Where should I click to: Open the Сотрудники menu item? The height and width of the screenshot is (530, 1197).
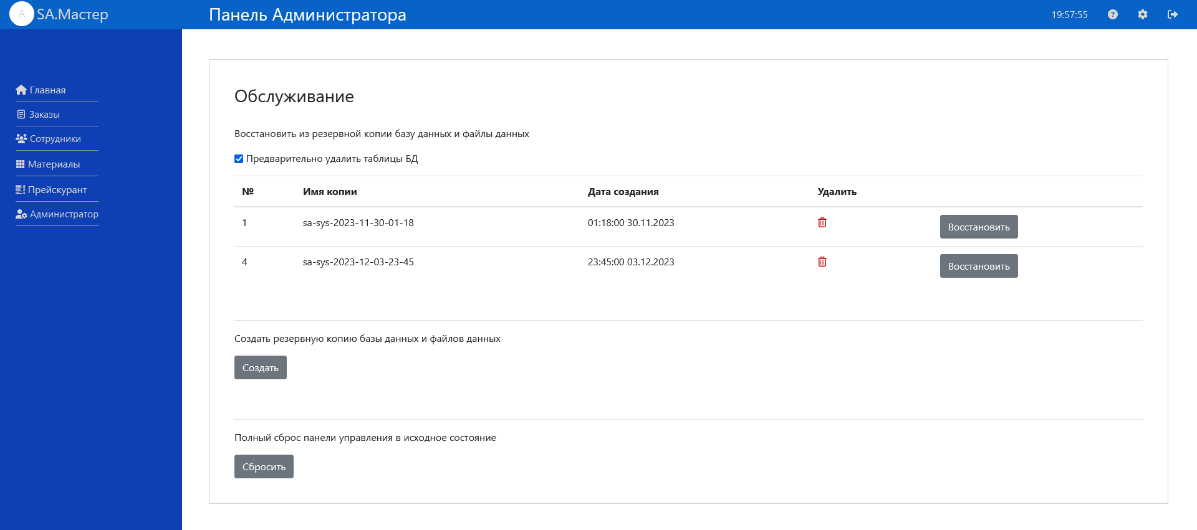(x=55, y=138)
